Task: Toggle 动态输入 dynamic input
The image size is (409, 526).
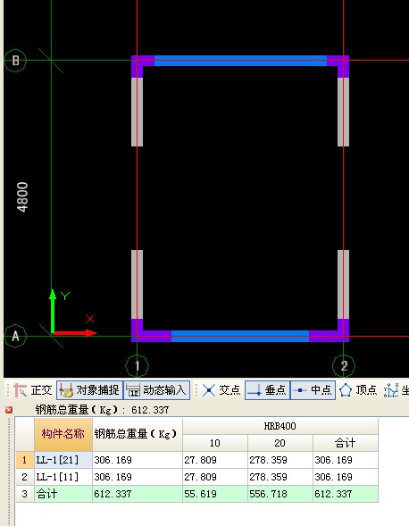Action: click(x=156, y=390)
